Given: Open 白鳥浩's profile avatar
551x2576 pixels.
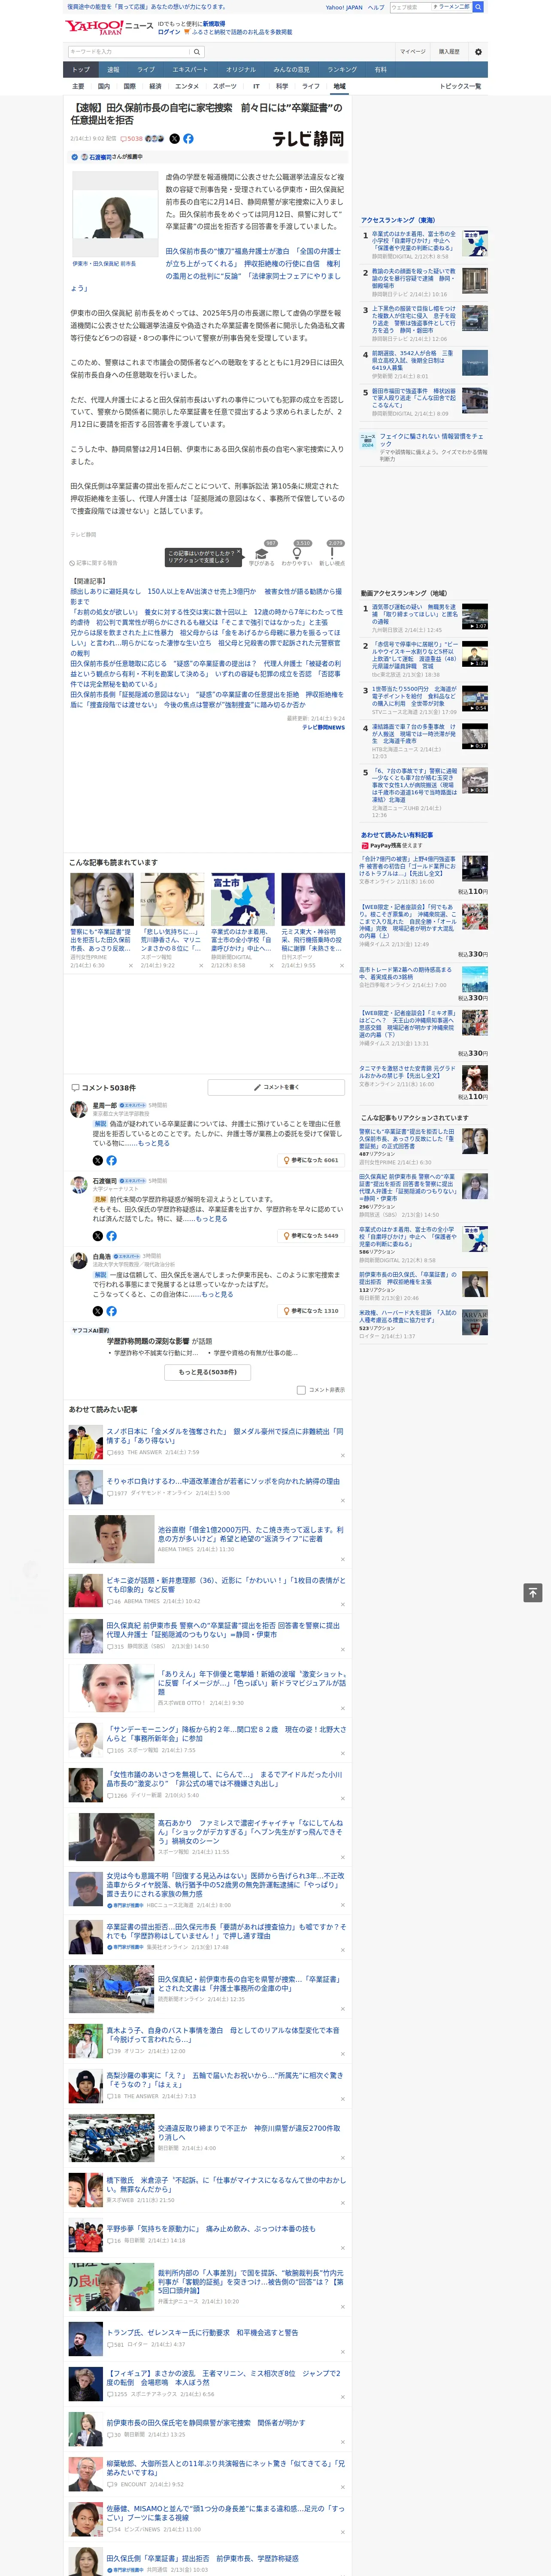Looking at the screenshot, I should pos(78,1260).
